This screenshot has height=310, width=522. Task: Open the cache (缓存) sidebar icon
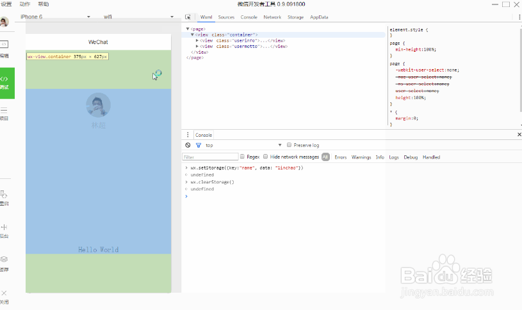(4, 264)
